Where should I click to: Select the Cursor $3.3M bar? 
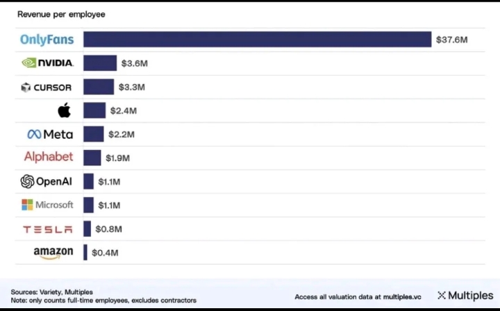tap(99, 87)
